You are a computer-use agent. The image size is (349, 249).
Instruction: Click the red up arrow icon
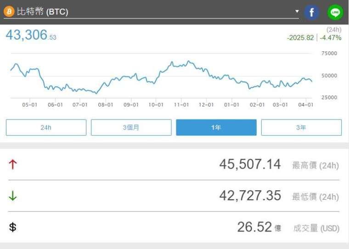[x=13, y=164]
